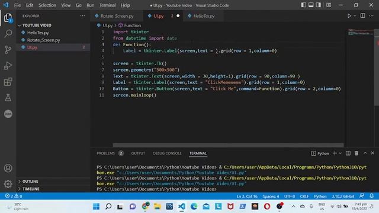Change CRLF end of line sequence
Viewport: 379px width, 213px height.
[x=304, y=196]
